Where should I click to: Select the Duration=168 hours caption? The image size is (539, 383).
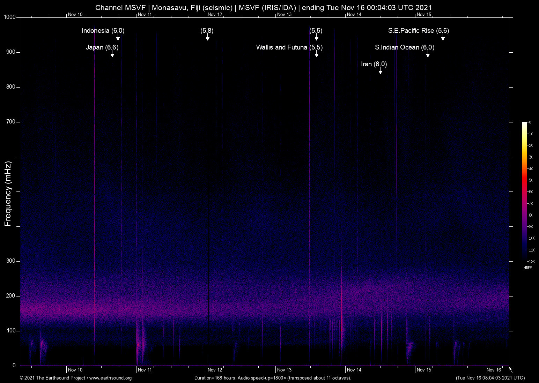point(273,378)
